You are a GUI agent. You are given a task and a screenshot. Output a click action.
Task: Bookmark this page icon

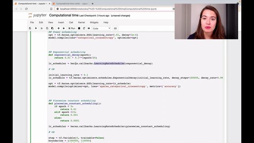51,9
